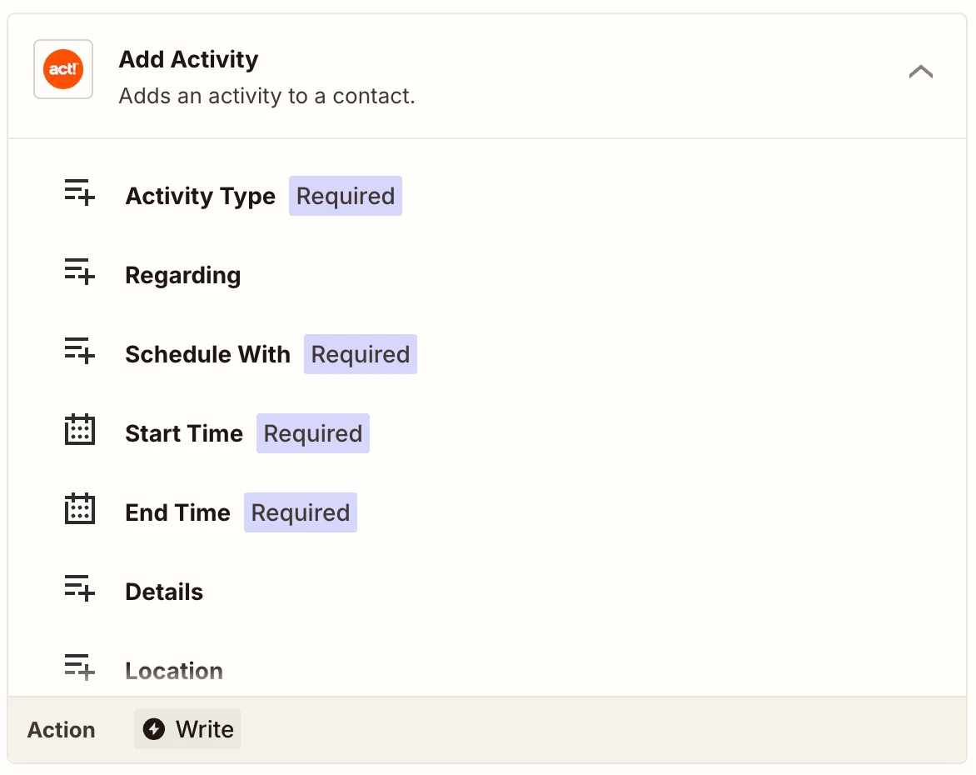The image size is (976, 775).
Task: Click the End Time calendar icon
Action: tap(80, 511)
